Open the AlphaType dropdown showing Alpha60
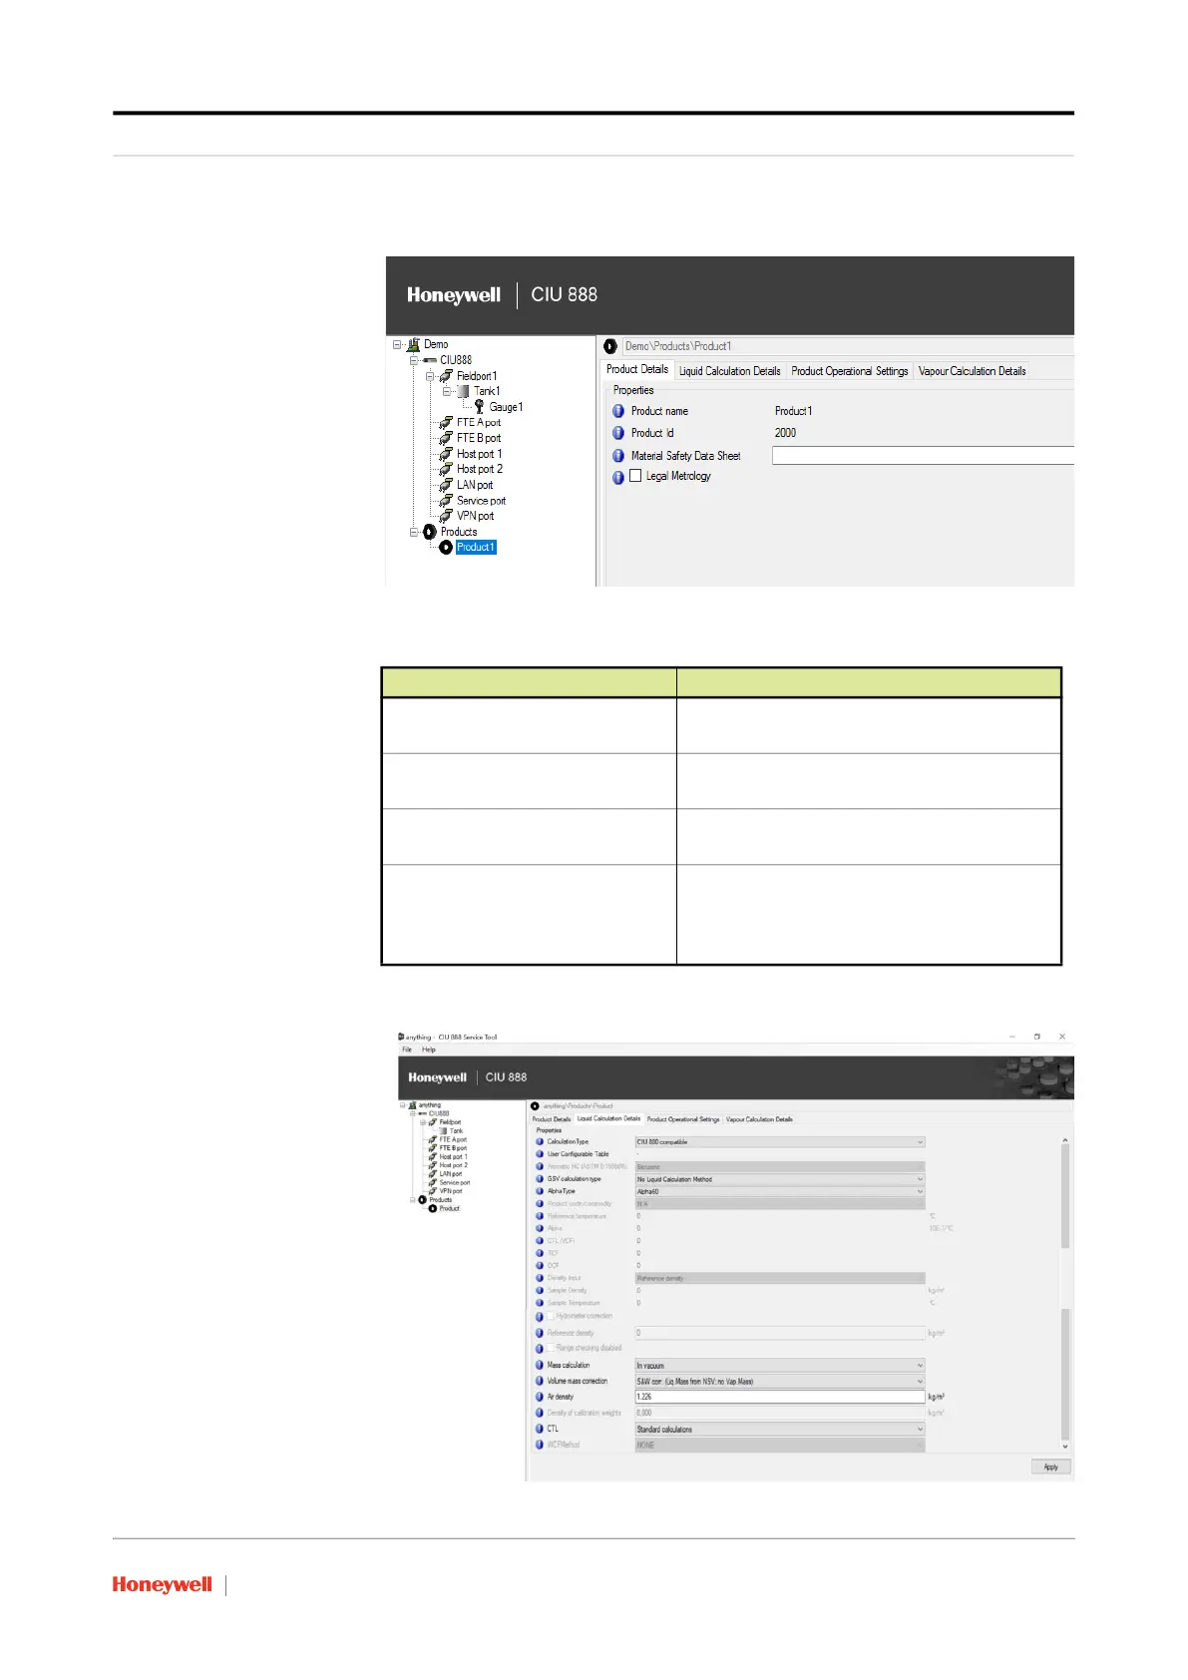 tap(780, 1191)
